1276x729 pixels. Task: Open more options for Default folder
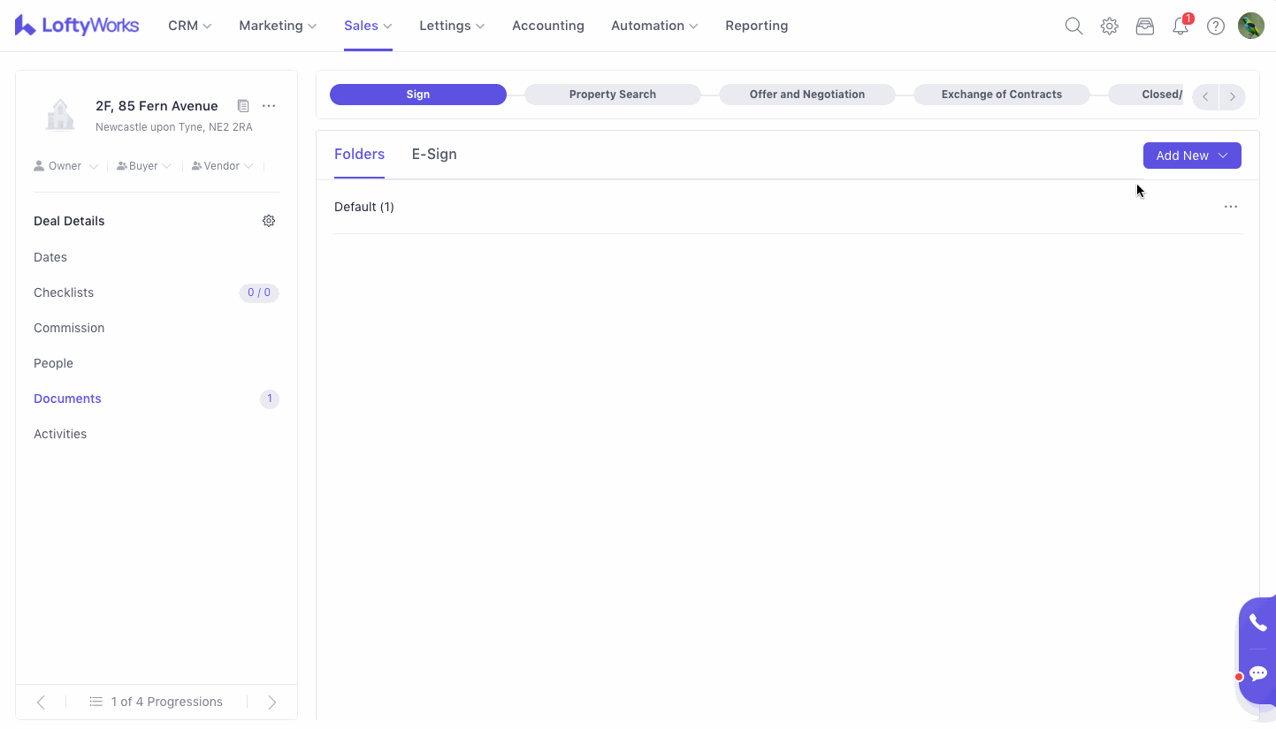click(1230, 207)
